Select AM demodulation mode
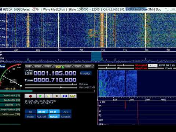176x132 pixels. pos(30,66)
